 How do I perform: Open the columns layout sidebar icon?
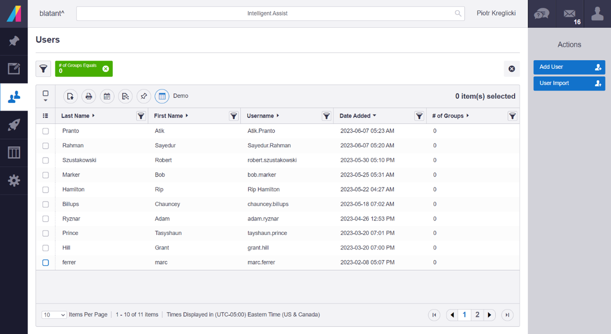pos(14,153)
